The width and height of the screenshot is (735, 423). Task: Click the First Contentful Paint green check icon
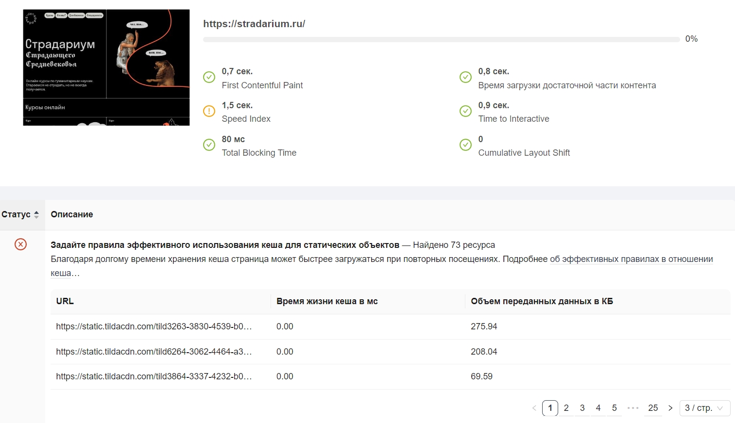coord(209,77)
